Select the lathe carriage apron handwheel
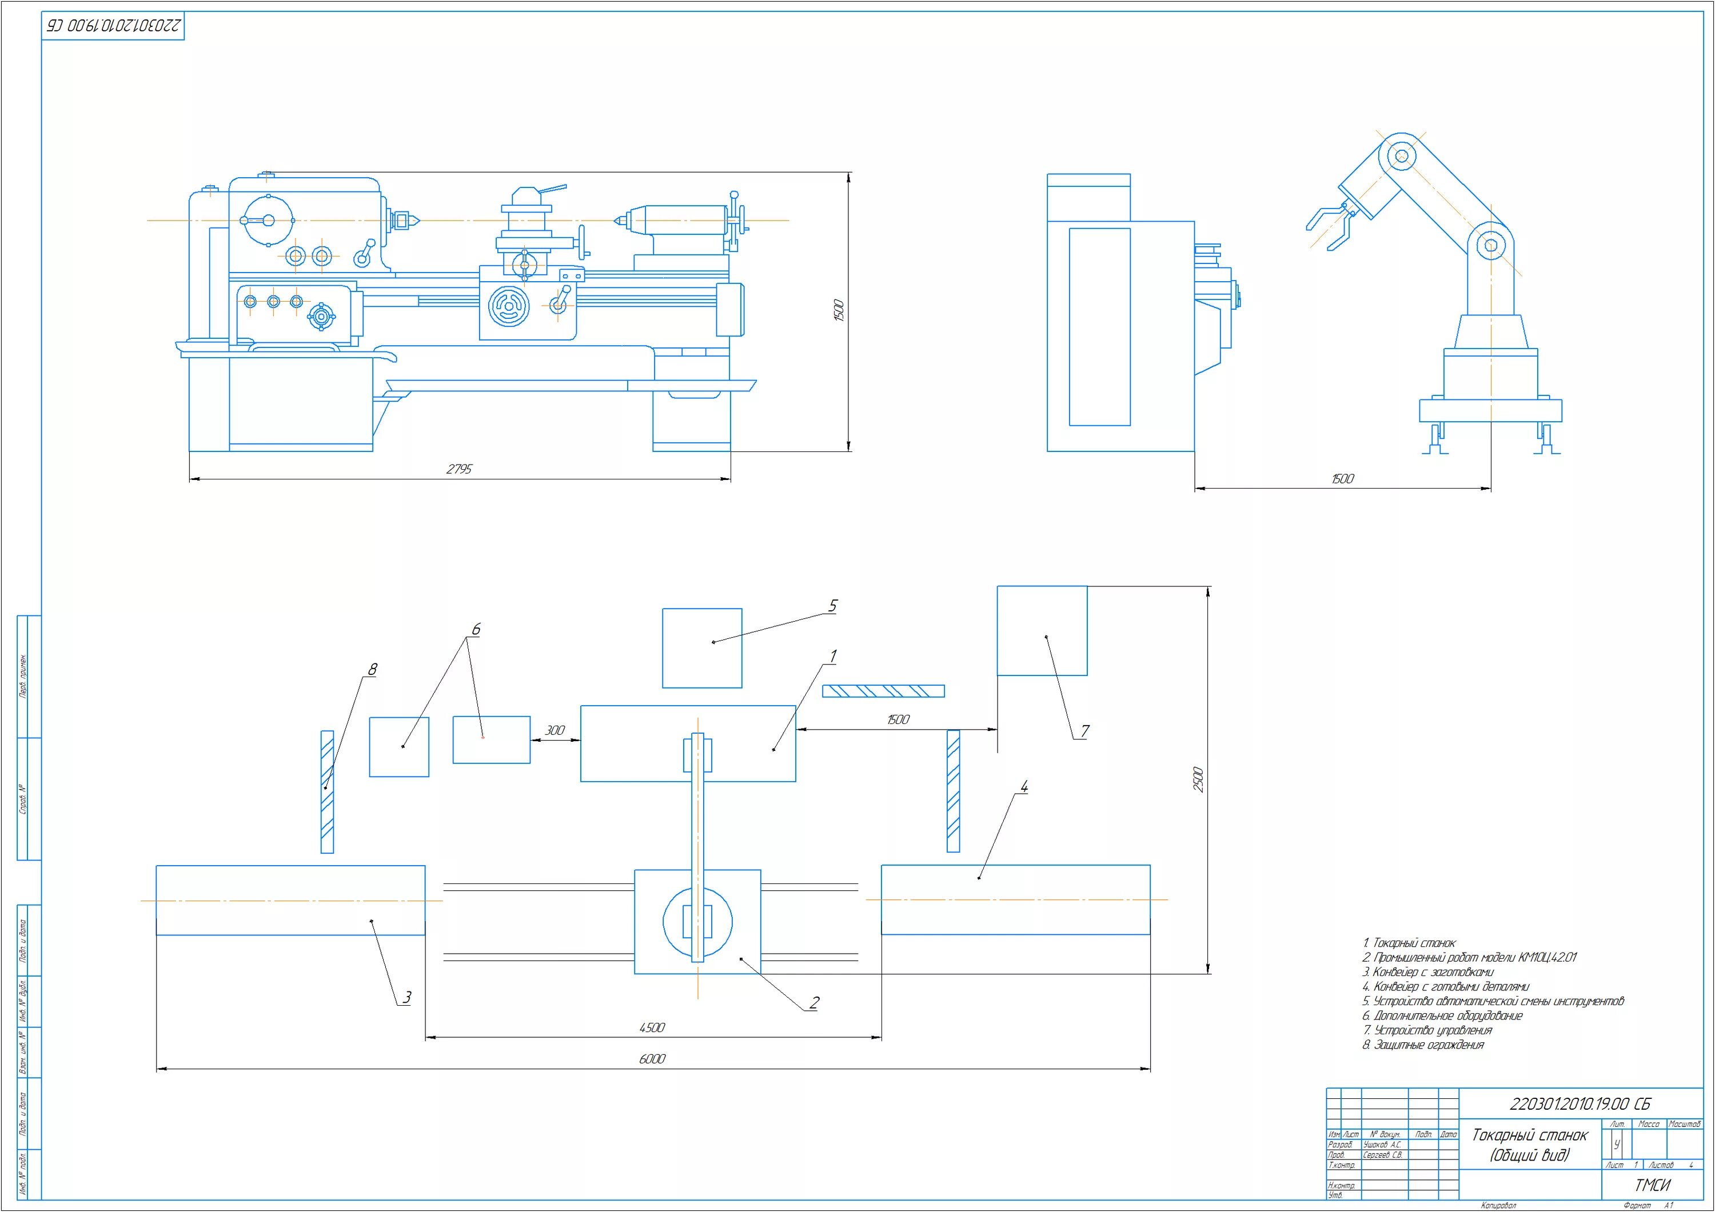The width and height of the screenshot is (1715, 1212). 510,306
